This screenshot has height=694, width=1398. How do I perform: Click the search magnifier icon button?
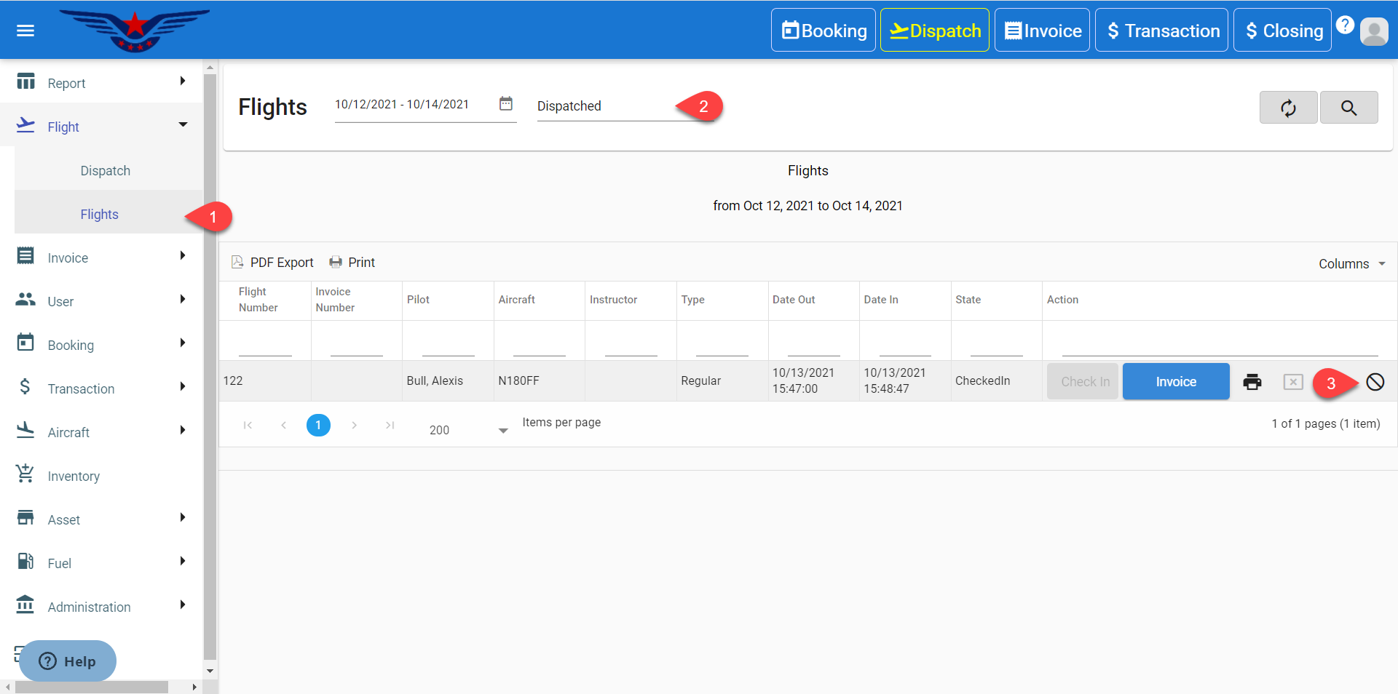tap(1348, 108)
